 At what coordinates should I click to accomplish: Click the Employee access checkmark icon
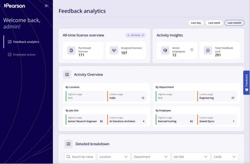point(10,55)
